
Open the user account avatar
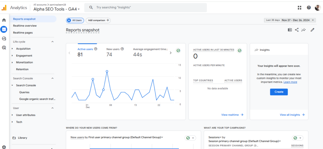318,8
